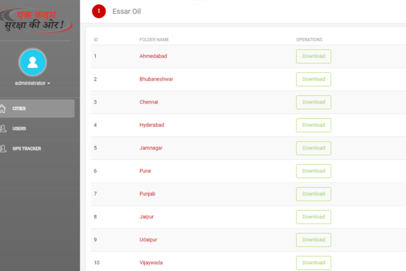The height and width of the screenshot is (271, 406).
Task: Open the Pune folder link
Action: tap(145, 171)
